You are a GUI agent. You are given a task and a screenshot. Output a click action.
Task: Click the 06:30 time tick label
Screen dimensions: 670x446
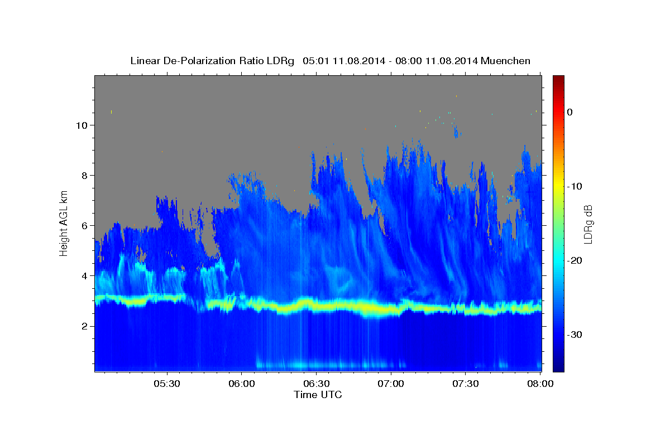316,384
